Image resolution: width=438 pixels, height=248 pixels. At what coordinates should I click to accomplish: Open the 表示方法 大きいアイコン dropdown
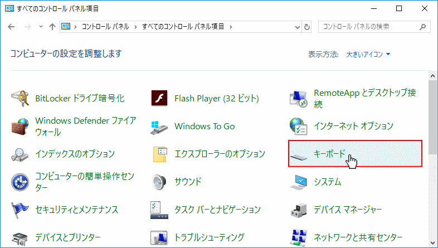pyautogui.click(x=368, y=54)
